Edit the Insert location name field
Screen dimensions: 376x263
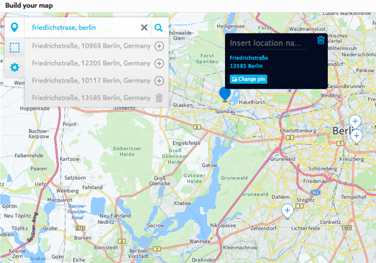(x=269, y=43)
